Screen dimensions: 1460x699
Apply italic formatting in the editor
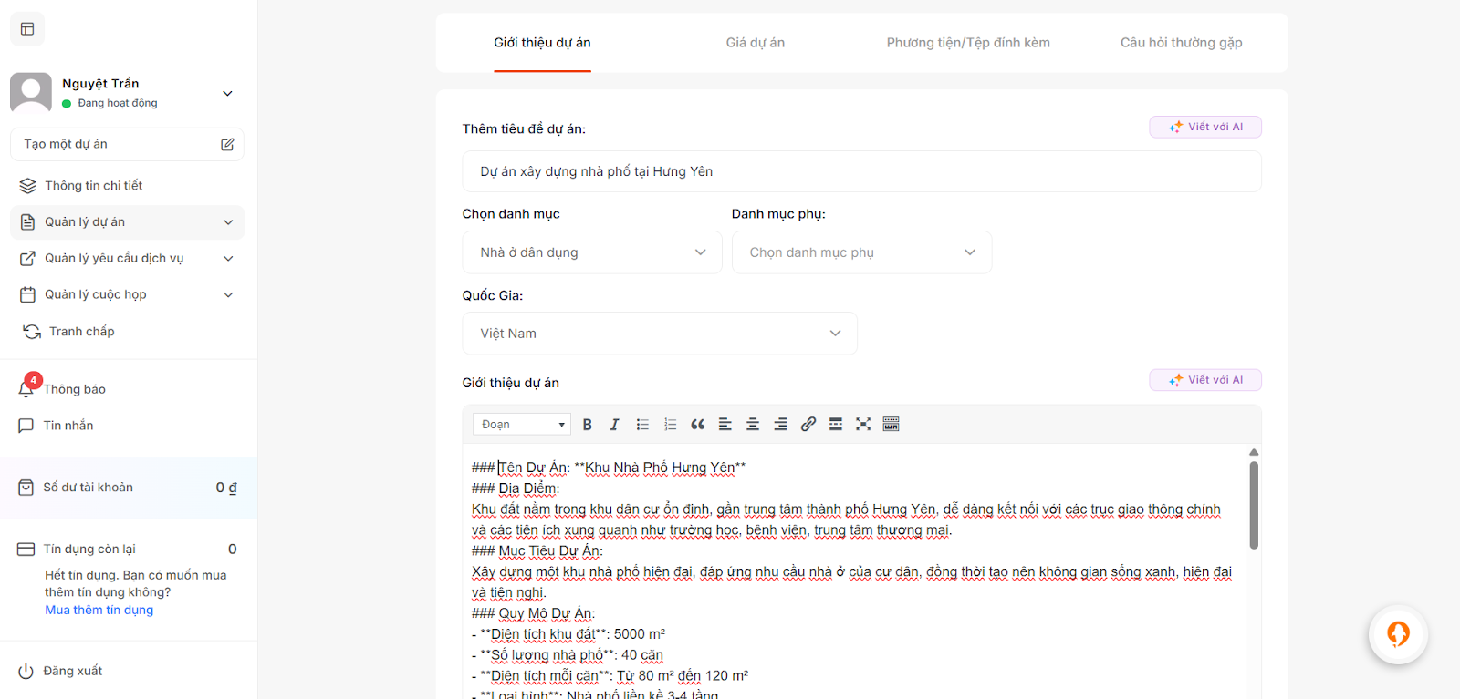(614, 425)
